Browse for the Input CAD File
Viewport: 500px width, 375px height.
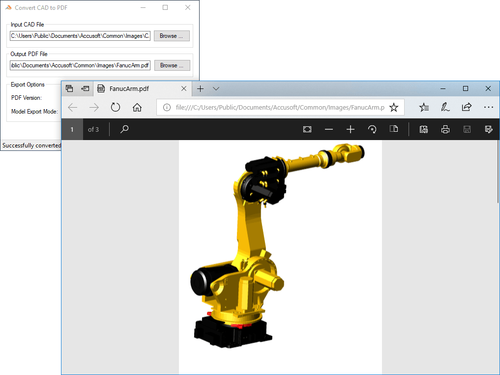(172, 36)
